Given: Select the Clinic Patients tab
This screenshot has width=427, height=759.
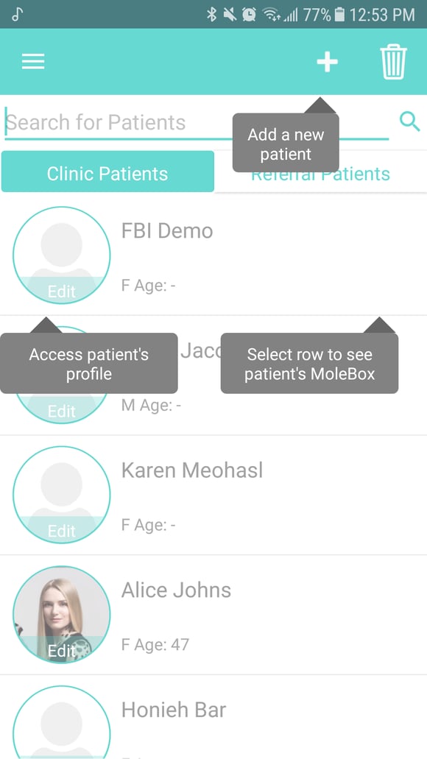Looking at the screenshot, I should click(107, 173).
